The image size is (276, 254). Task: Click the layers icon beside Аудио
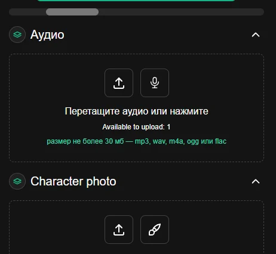coord(17,35)
